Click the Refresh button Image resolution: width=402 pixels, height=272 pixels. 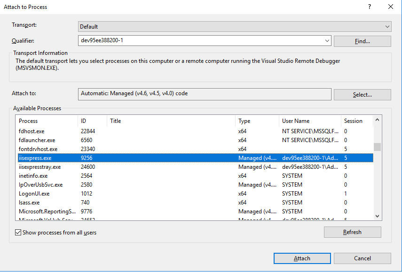click(x=352, y=232)
